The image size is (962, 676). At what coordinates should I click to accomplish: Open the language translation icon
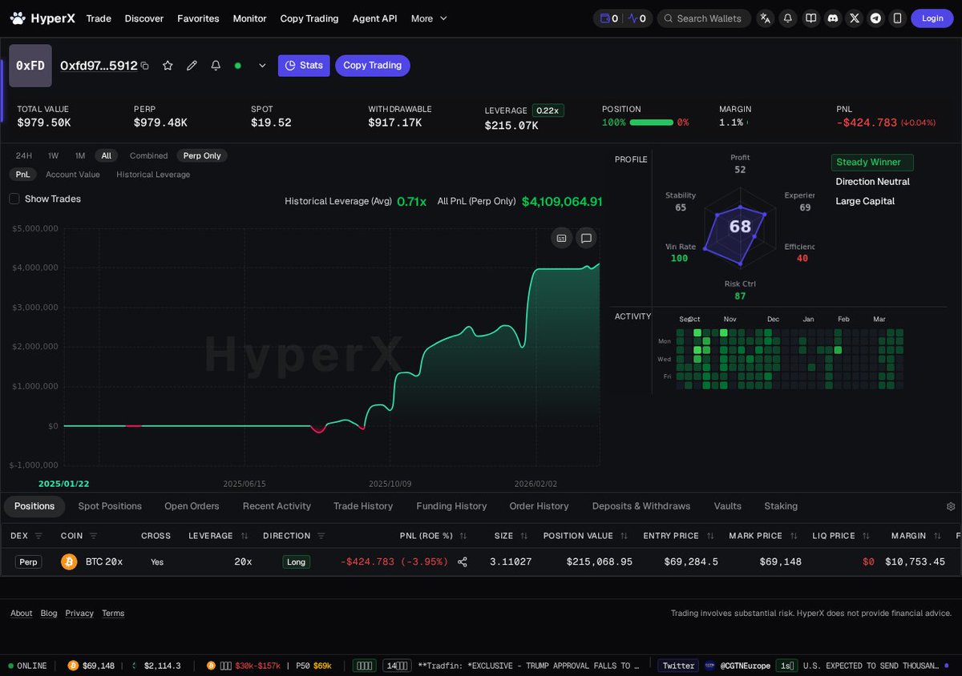(x=765, y=18)
